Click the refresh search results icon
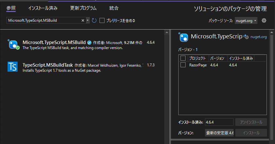The image size is (275, 144). tap(94, 20)
